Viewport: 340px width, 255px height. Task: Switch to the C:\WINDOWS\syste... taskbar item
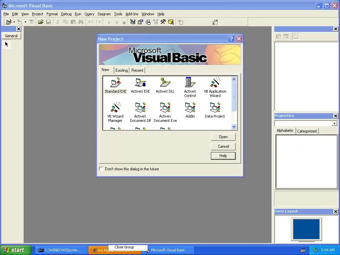[61, 250]
